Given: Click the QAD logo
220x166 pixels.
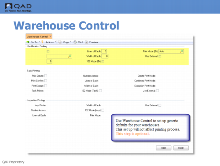Looking at the screenshot, I should point(18,8).
